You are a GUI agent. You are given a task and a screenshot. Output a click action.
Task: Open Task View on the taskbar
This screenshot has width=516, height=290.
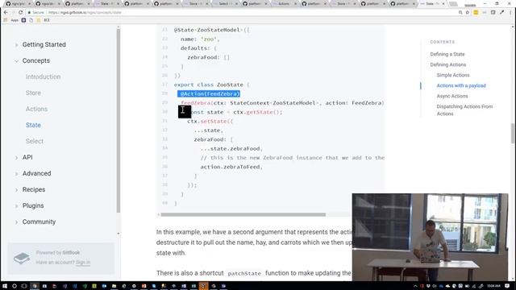pyautogui.click(x=24, y=286)
